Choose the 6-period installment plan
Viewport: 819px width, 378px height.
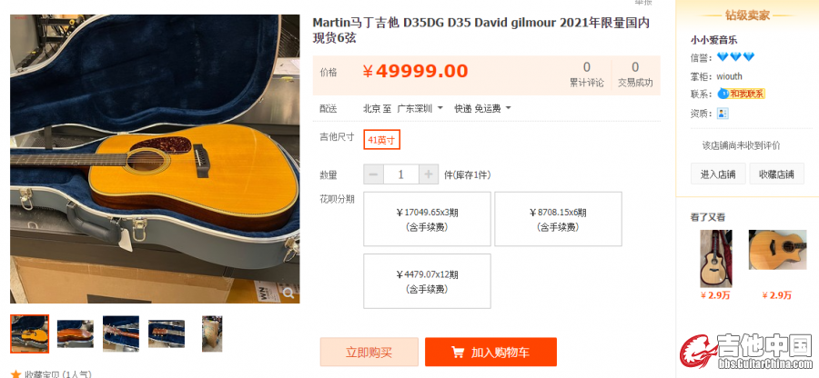coord(558,219)
